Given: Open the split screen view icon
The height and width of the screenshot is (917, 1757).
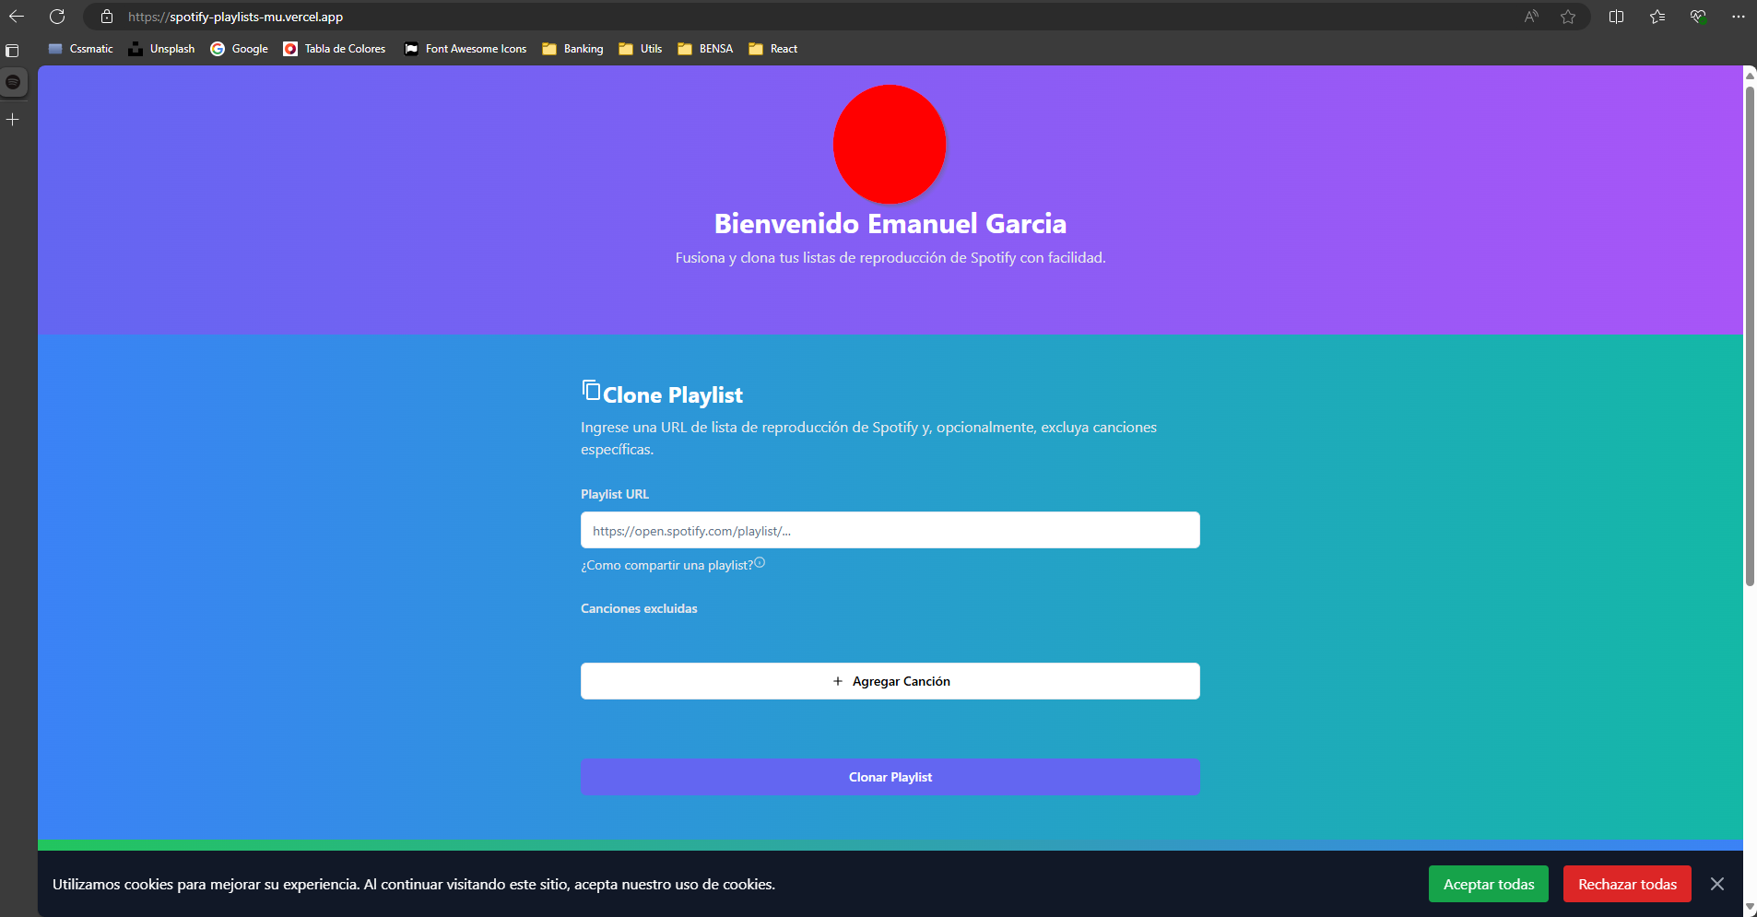Looking at the screenshot, I should 1616,17.
